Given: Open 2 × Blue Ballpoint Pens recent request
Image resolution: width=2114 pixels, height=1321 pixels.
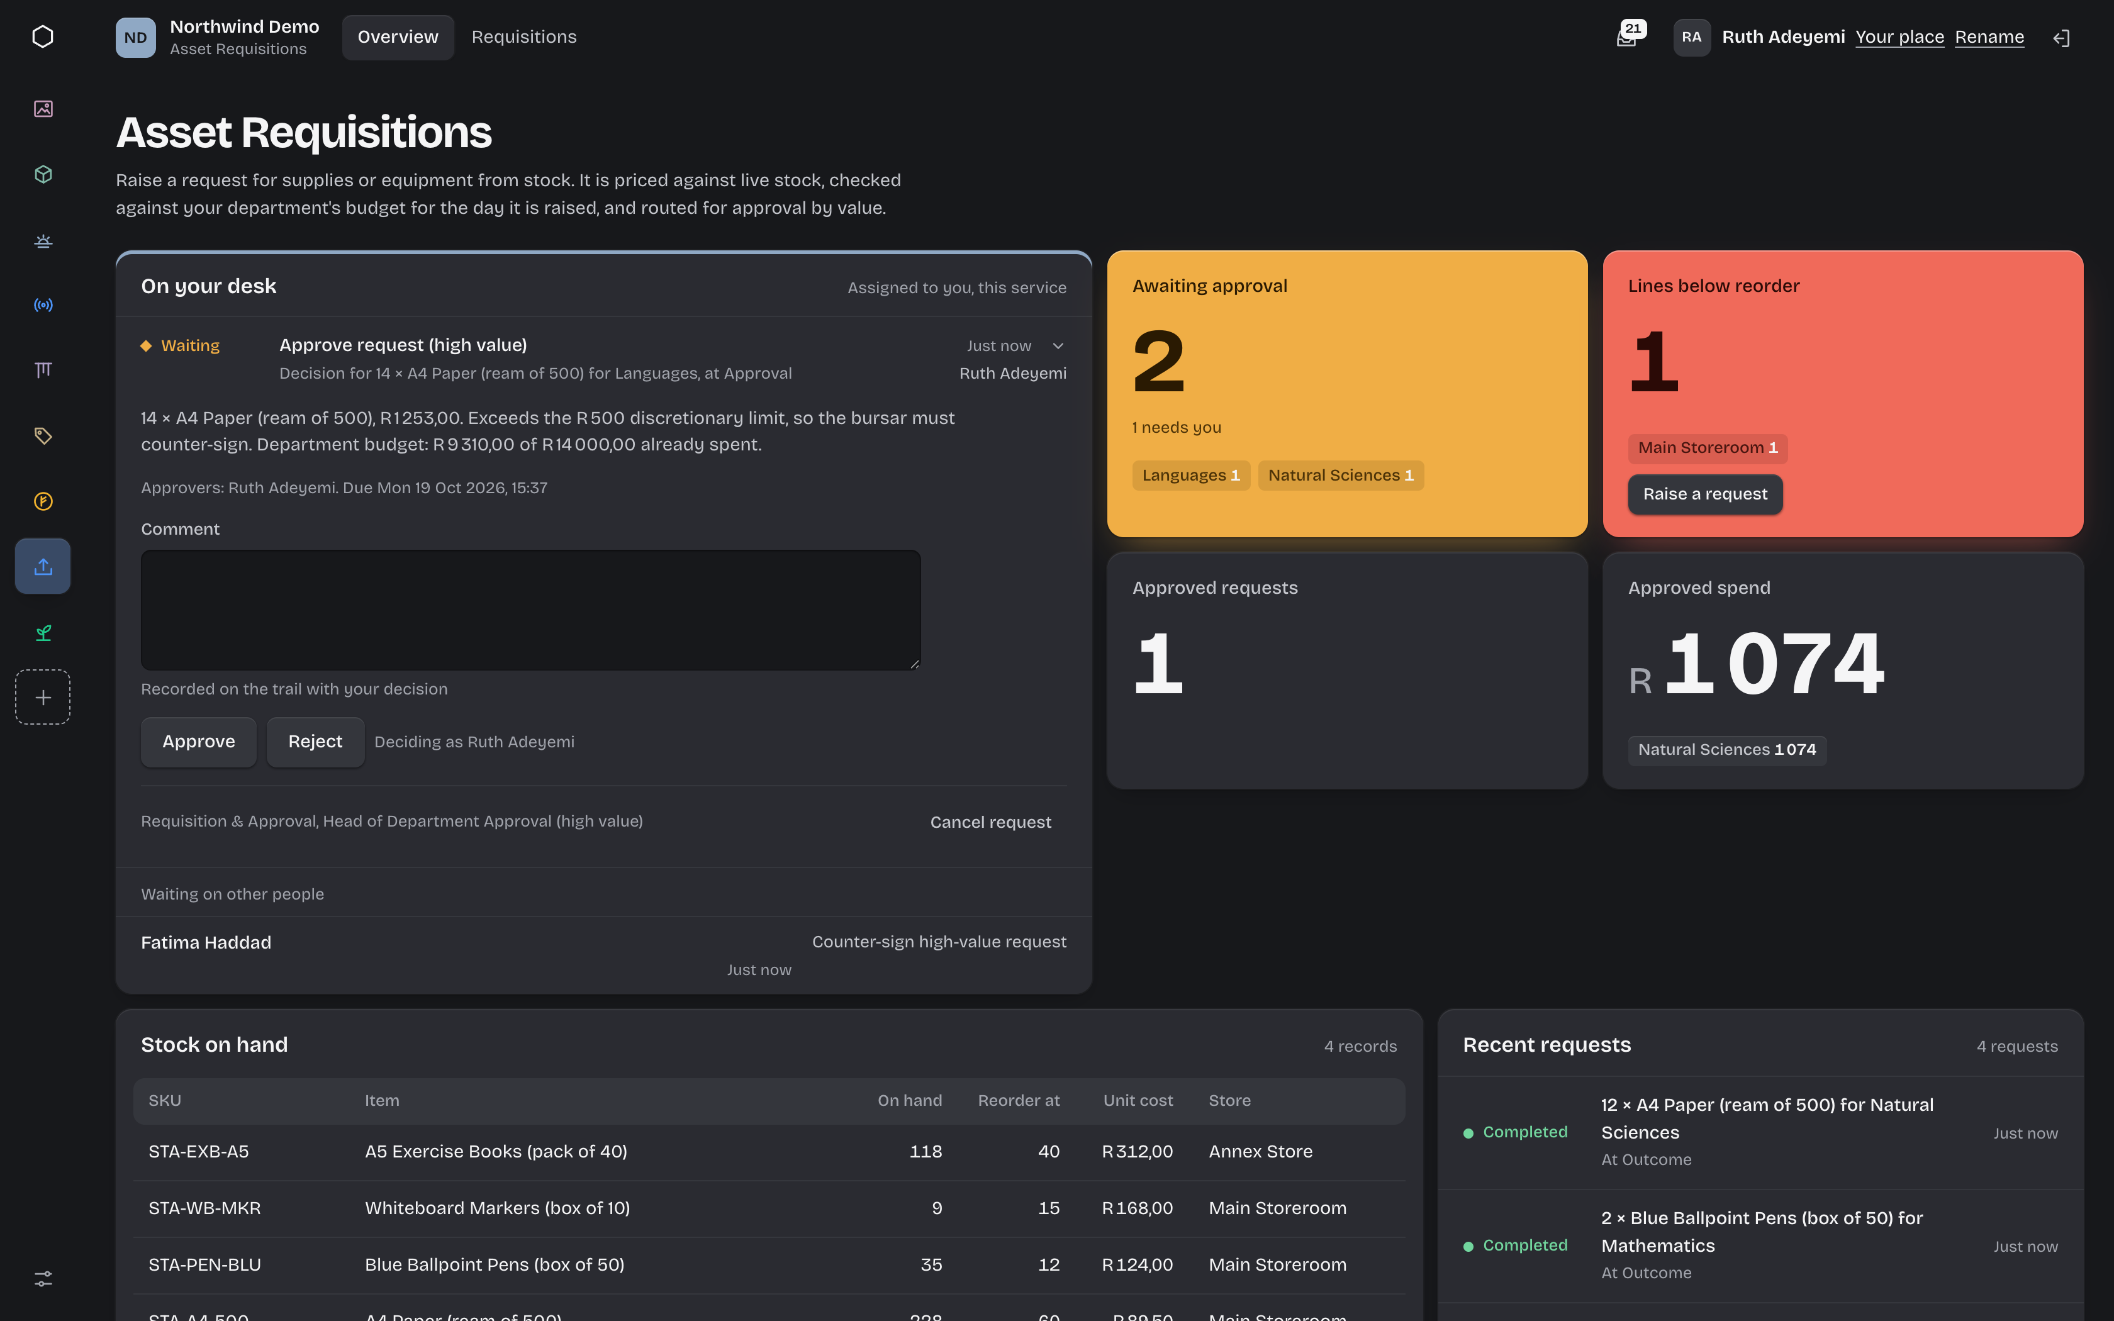Looking at the screenshot, I should click(x=1760, y=1247).
